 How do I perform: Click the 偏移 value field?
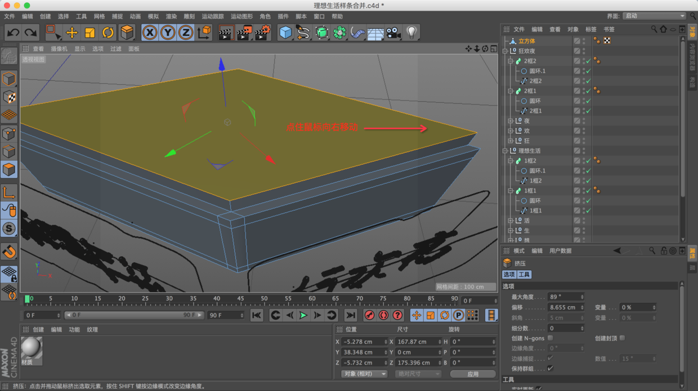click(566, 308)
